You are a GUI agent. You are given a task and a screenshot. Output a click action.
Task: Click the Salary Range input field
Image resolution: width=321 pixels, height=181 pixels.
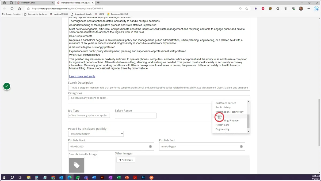136,115
